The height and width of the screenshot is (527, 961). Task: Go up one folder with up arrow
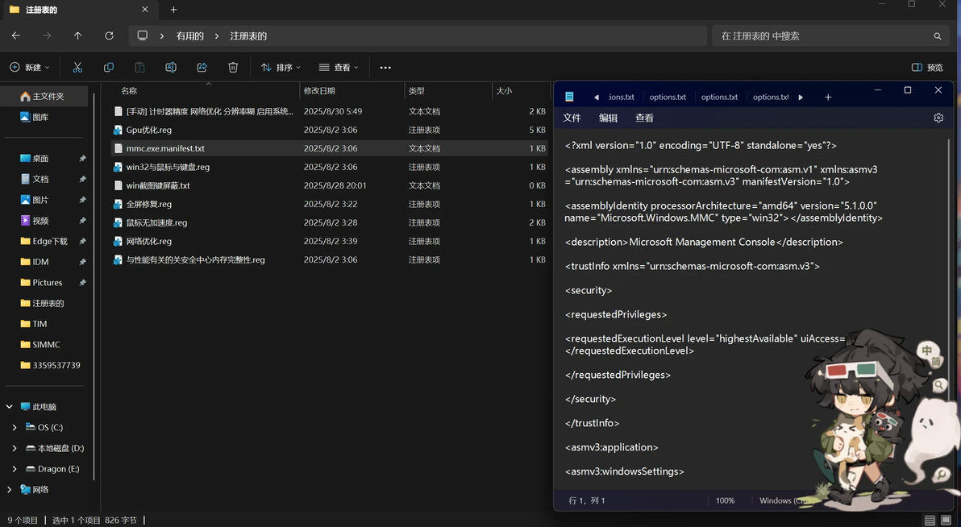(78, 36)
